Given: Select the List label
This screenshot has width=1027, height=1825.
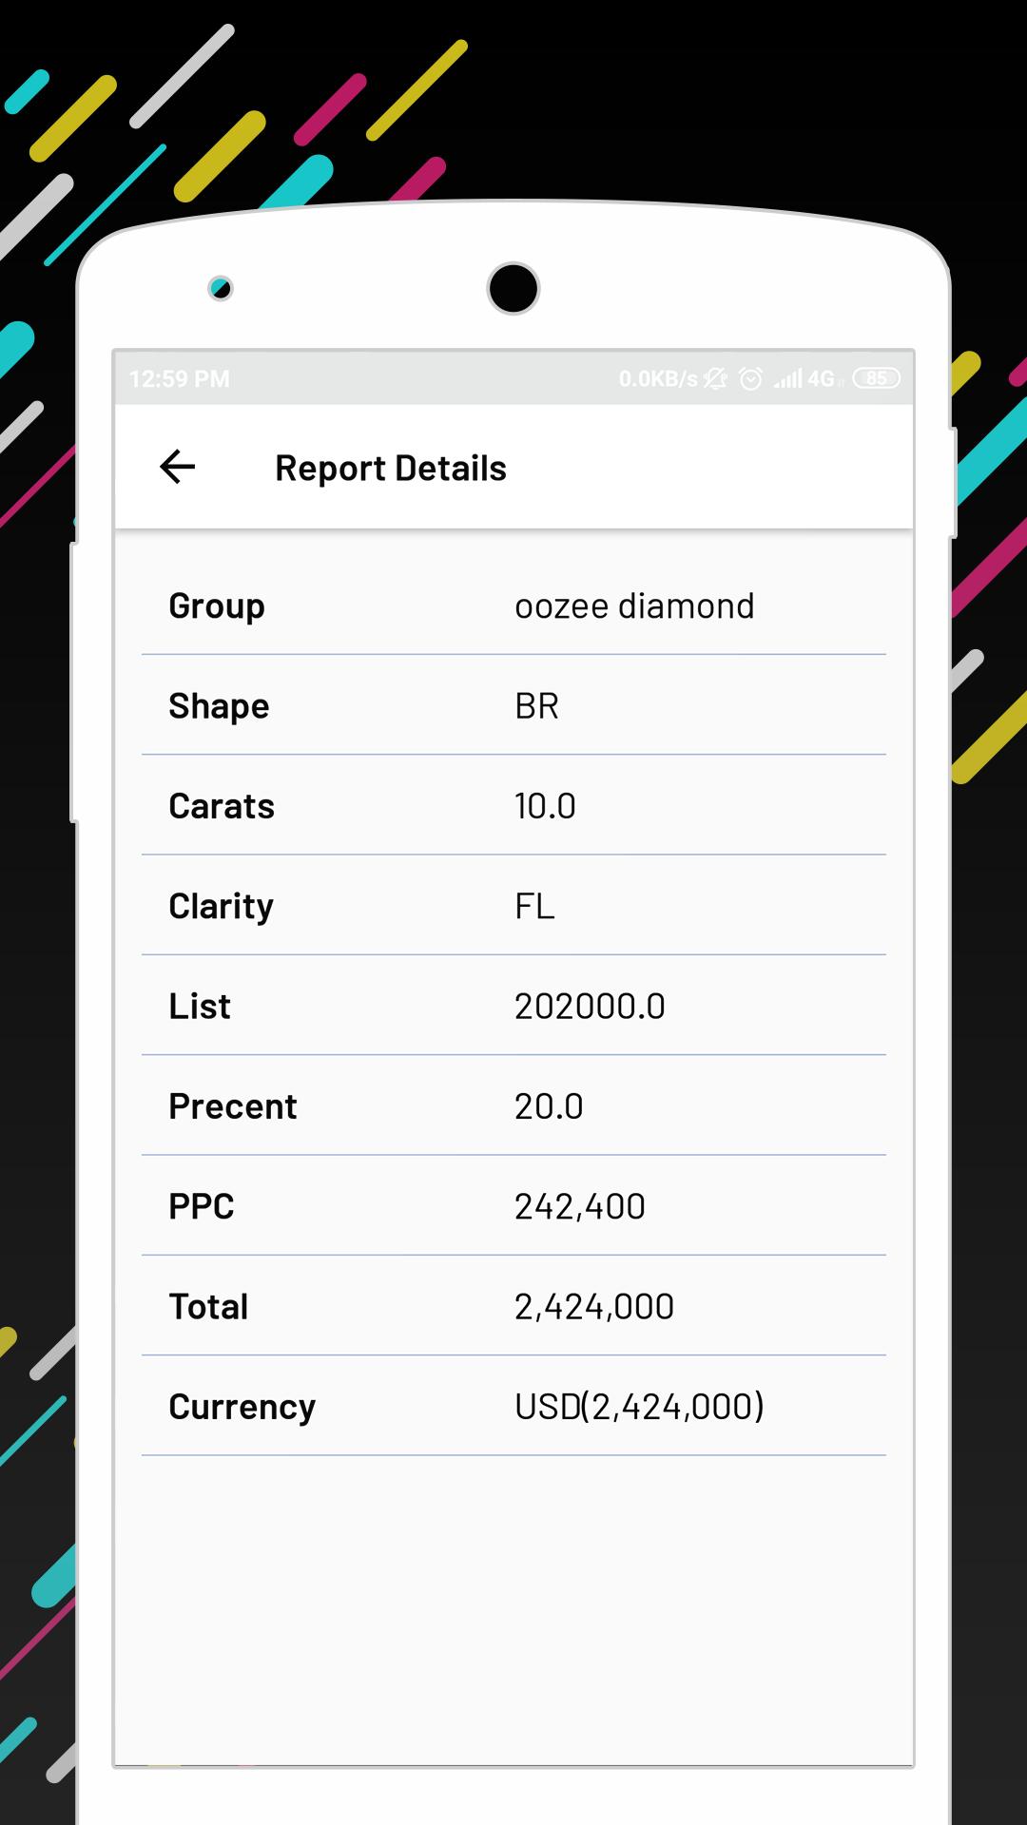Looking at the screenshot, I should coord(200,1007).
